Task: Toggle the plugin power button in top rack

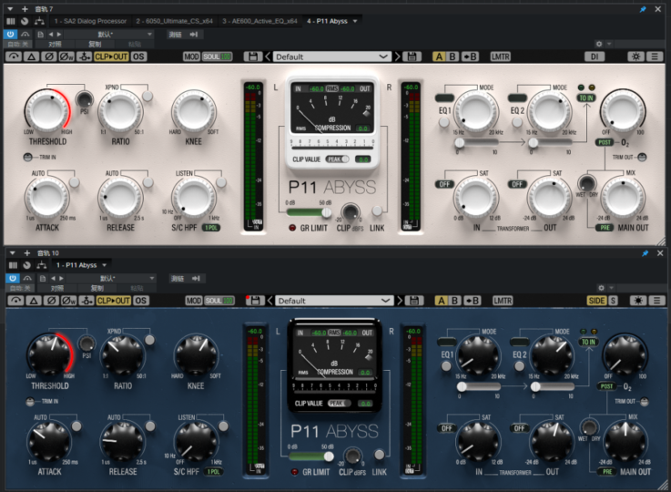Action: (12, 34)
